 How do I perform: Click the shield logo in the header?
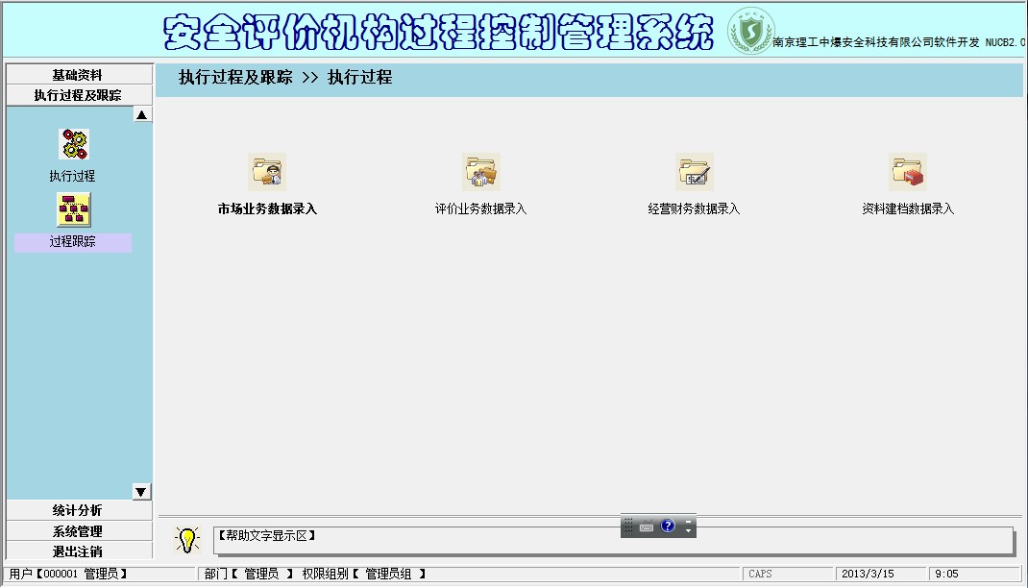tap(750, 30)
